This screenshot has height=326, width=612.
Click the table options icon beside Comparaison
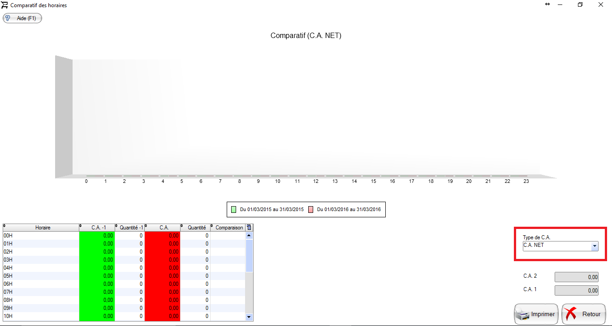point(249,228)
